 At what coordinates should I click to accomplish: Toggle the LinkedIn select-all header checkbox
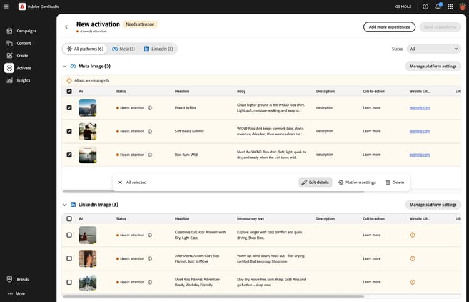coord(69,218)
